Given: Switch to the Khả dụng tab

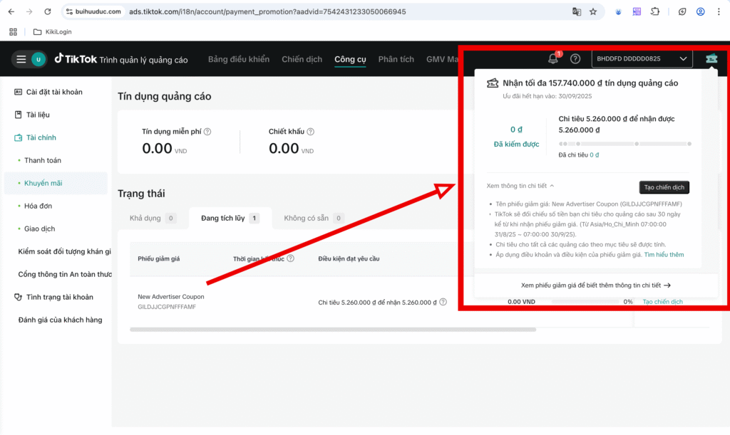Looking at the screenshot, I should pos(153,218).
